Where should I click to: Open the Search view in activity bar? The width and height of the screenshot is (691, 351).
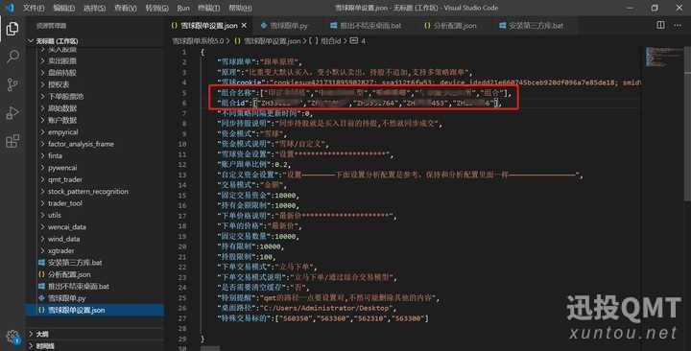pos(12,57)
